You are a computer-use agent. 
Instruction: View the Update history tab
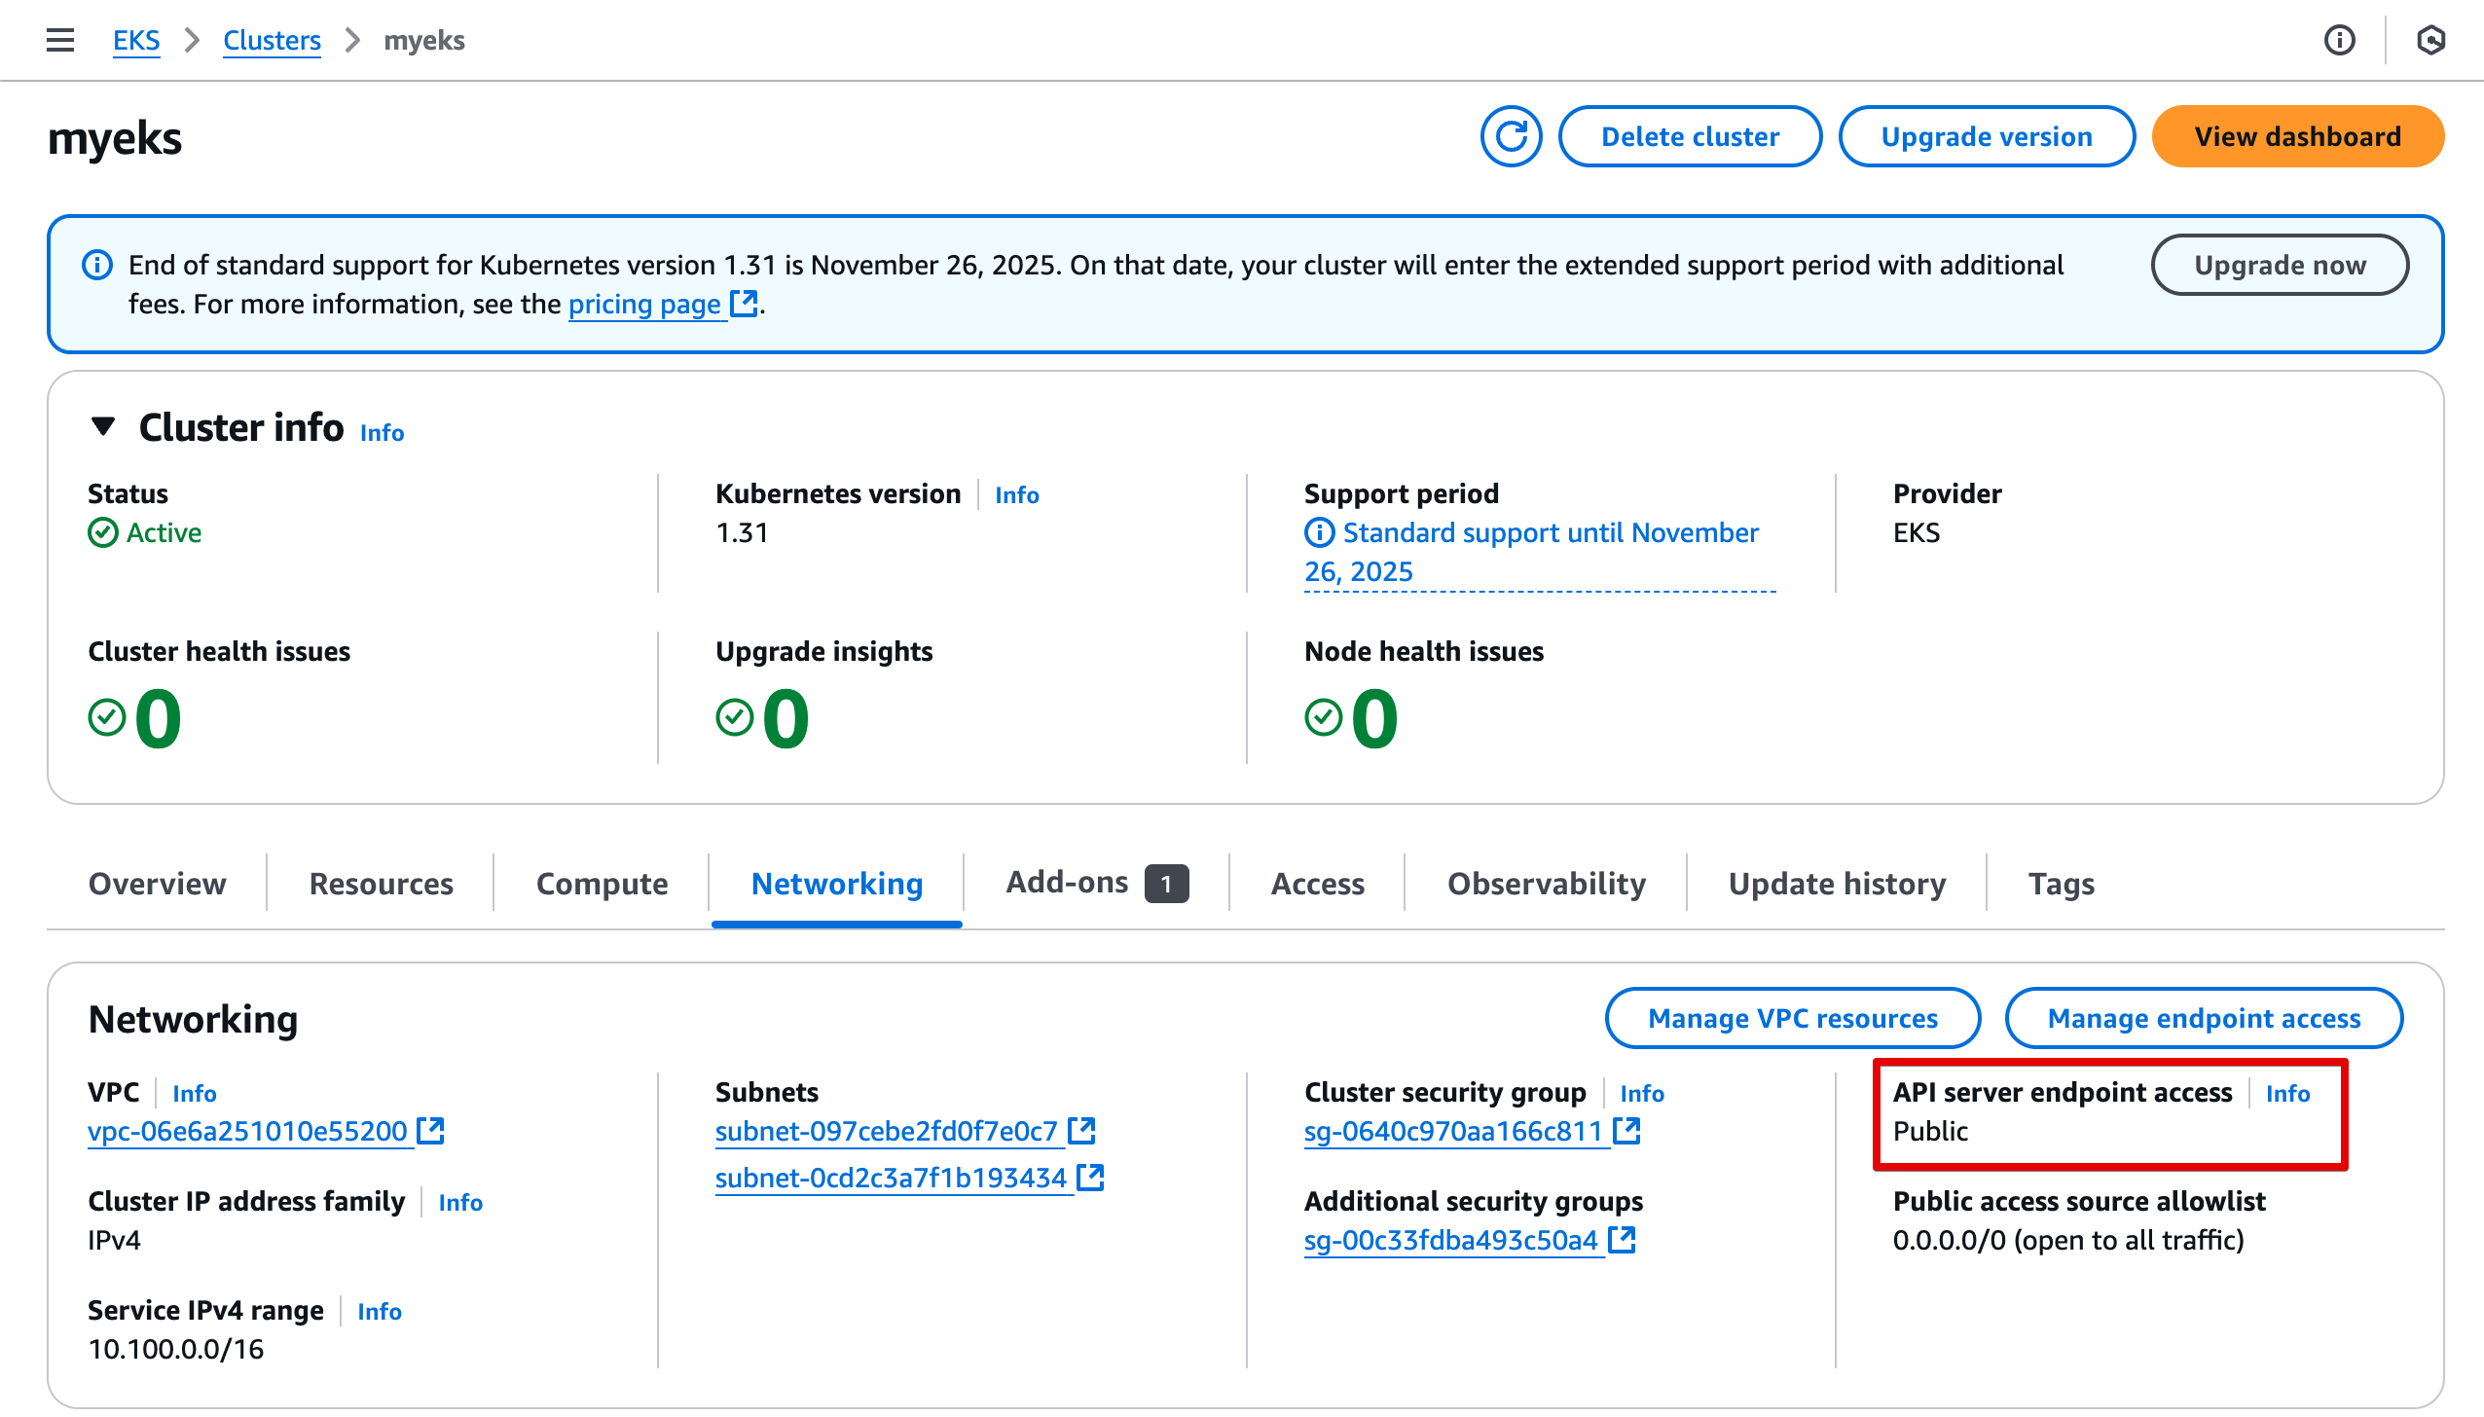tap(1838, 884)
